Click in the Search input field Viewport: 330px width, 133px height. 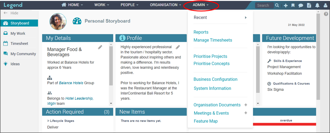point(264,5)
